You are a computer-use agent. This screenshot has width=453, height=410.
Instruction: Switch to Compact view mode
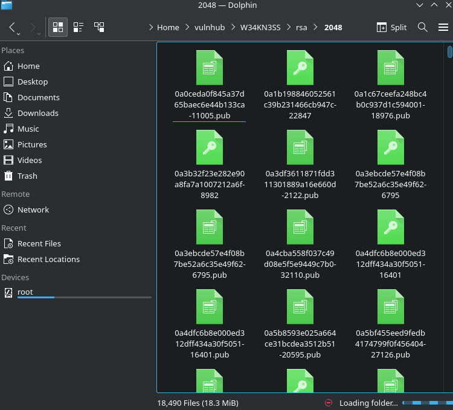click(x=79, y=27)
